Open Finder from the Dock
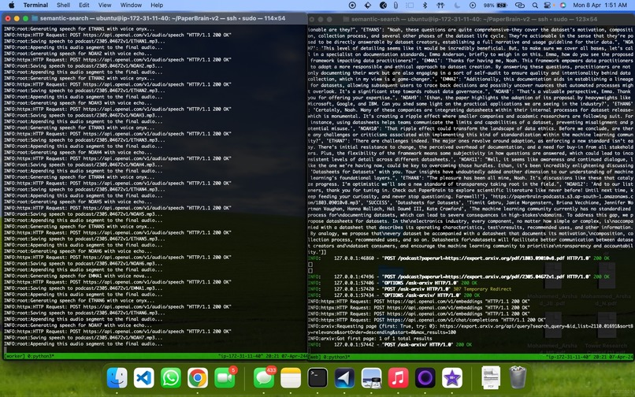Screen dimensions: 635x397 coord(117,377)
